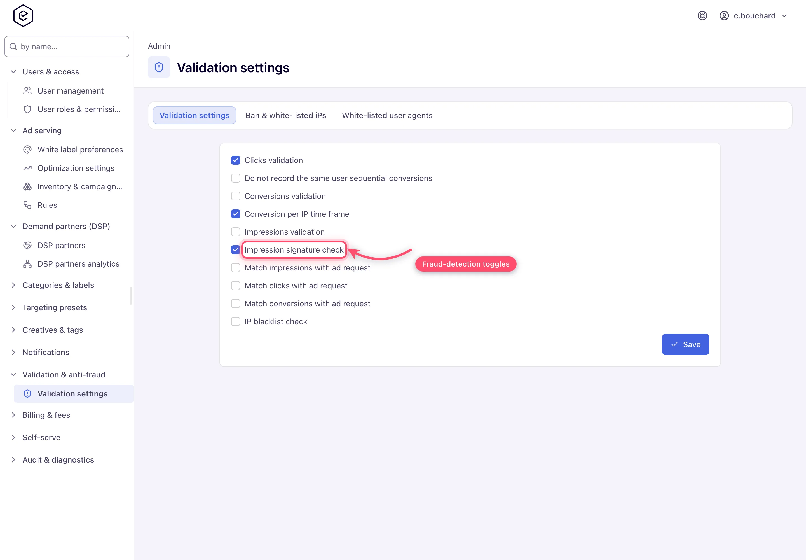Disable Conversion per IP time frame
This screenshot has width=806, height=560.
(236, 214)
